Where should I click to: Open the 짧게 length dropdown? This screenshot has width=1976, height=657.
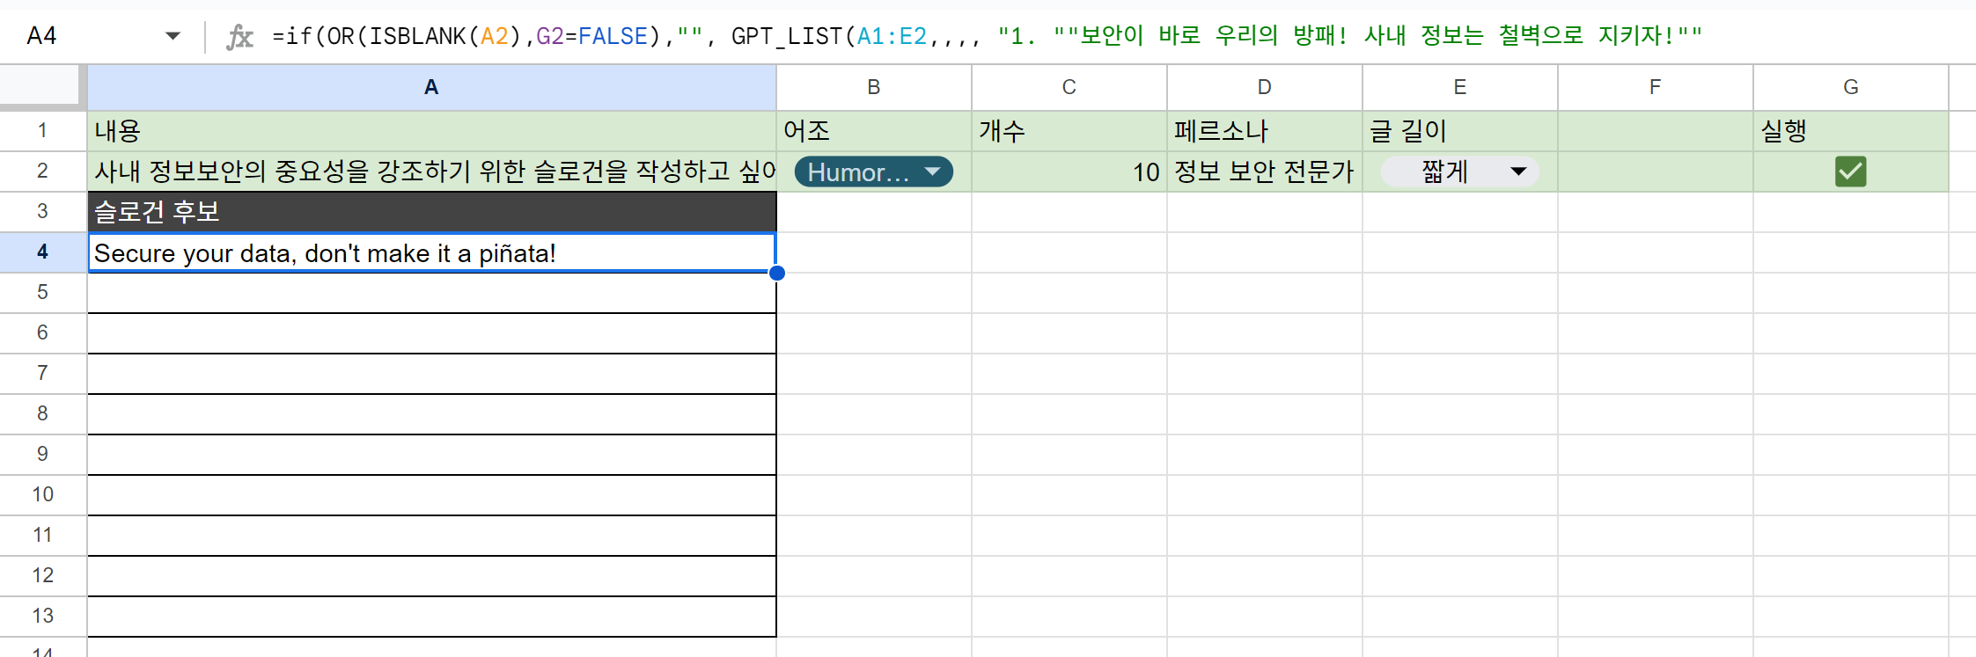[x=1460, y=172]
